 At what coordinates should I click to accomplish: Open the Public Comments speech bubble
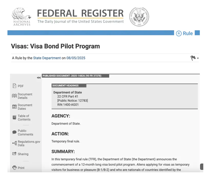coord(14,132)
